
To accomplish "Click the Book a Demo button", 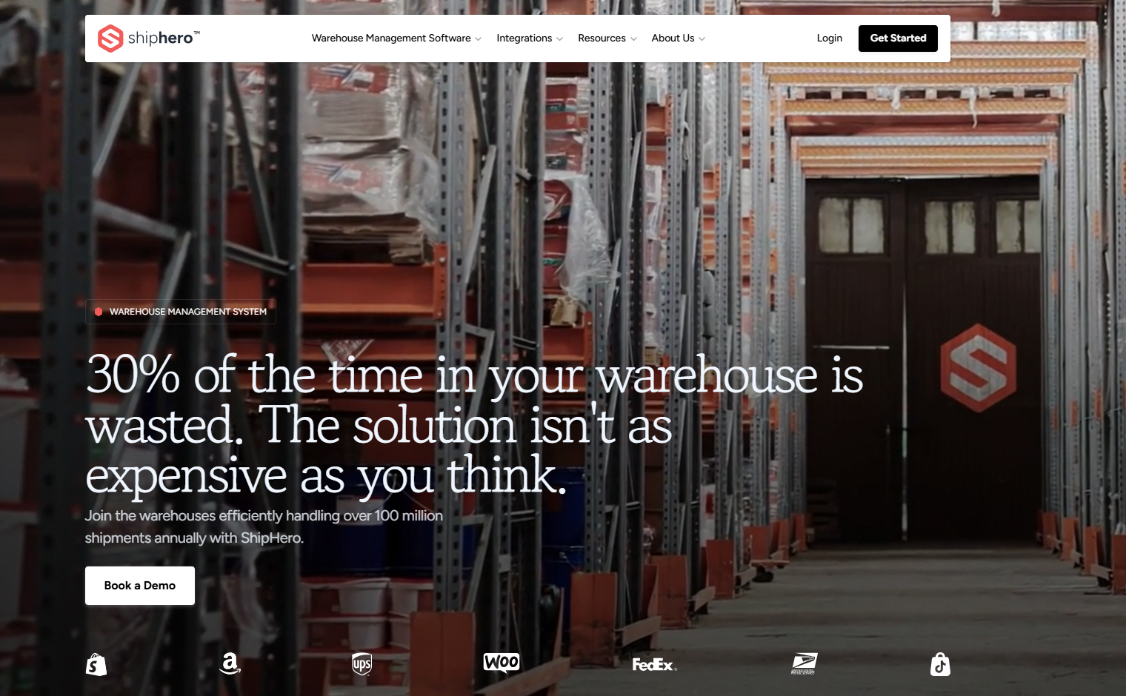I will coord(140,586).
